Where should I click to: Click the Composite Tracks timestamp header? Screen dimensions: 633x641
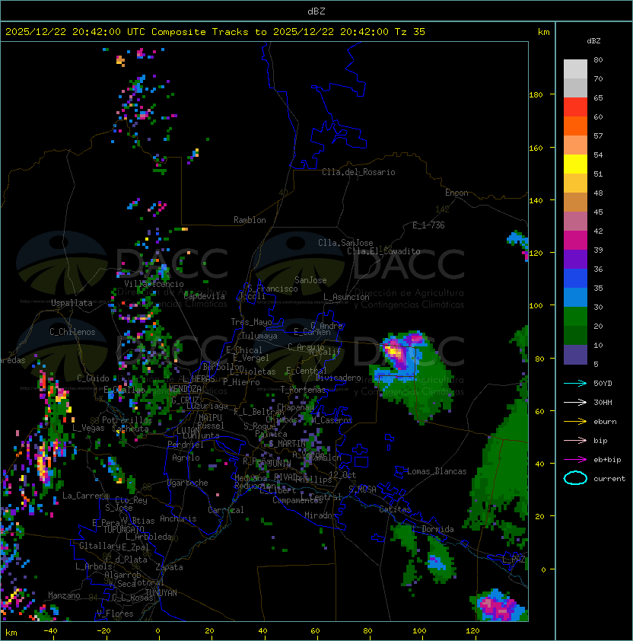click(x=215, y=31)
